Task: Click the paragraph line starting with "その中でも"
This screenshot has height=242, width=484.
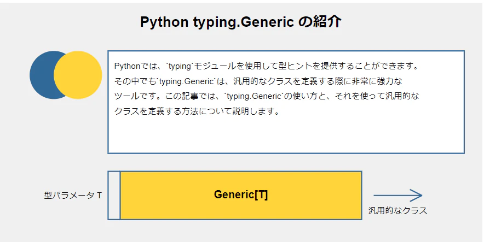Action: pos(258,81)
